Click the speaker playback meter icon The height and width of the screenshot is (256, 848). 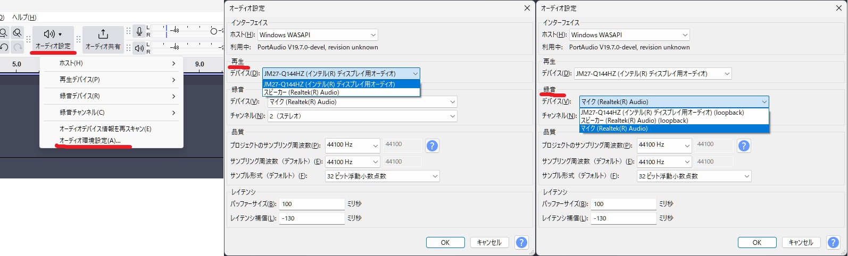pos(139,48)
